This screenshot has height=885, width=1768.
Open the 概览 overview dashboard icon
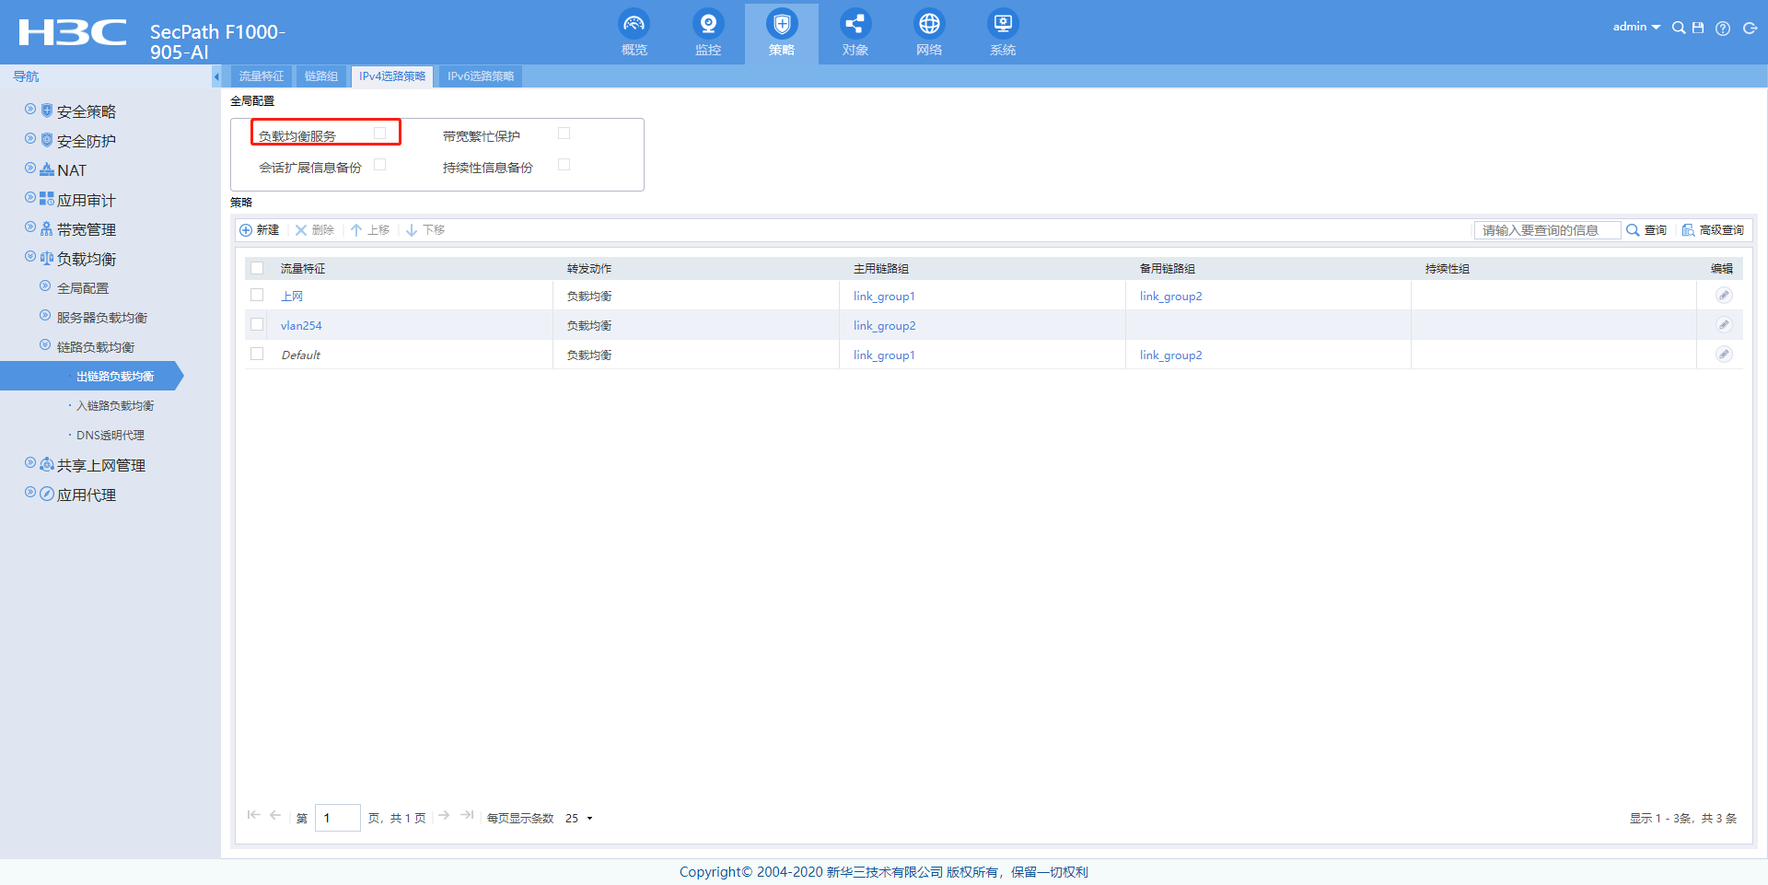coord(634,24)
